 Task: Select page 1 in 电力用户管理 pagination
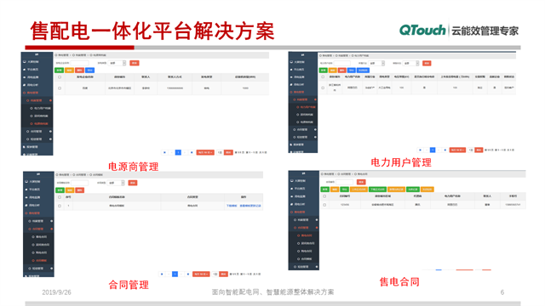point(433,150)
